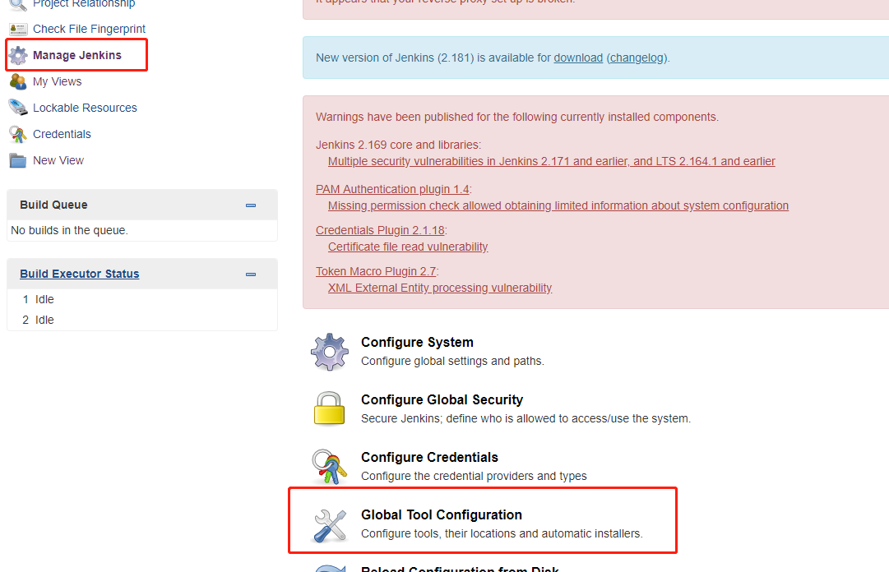Open Global Tool Configuration
The height and width of the screenshot is (572, 889).
[442, 514]
